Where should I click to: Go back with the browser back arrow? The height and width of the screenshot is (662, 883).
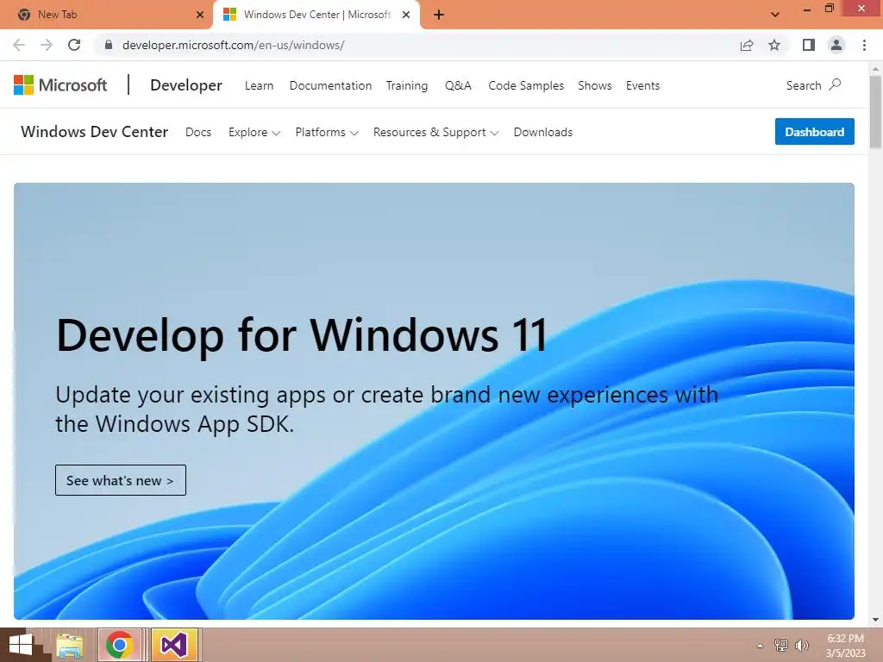(x=19, y=45)
